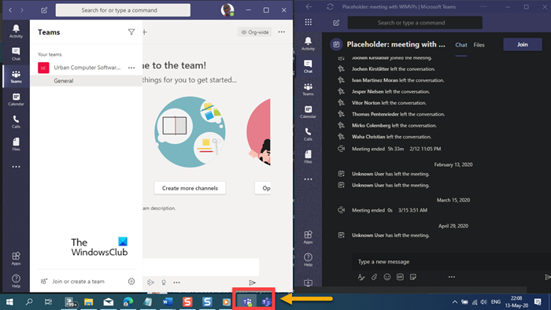This screenshot has height=310, width=551.
Task: Join the Placeholder meeting
Action: 522,45
